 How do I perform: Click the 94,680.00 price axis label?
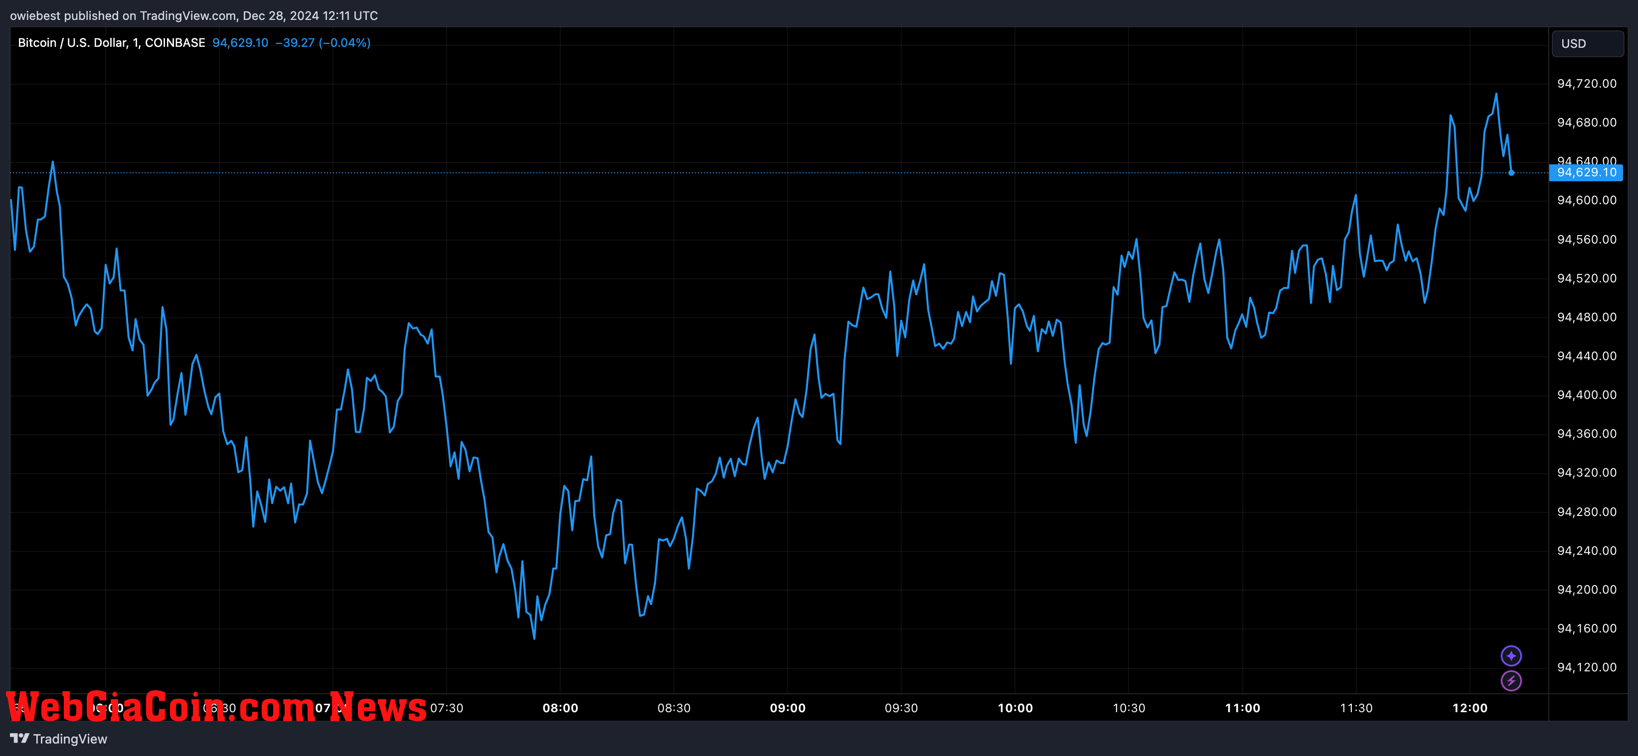click(x=1587, y=122)
